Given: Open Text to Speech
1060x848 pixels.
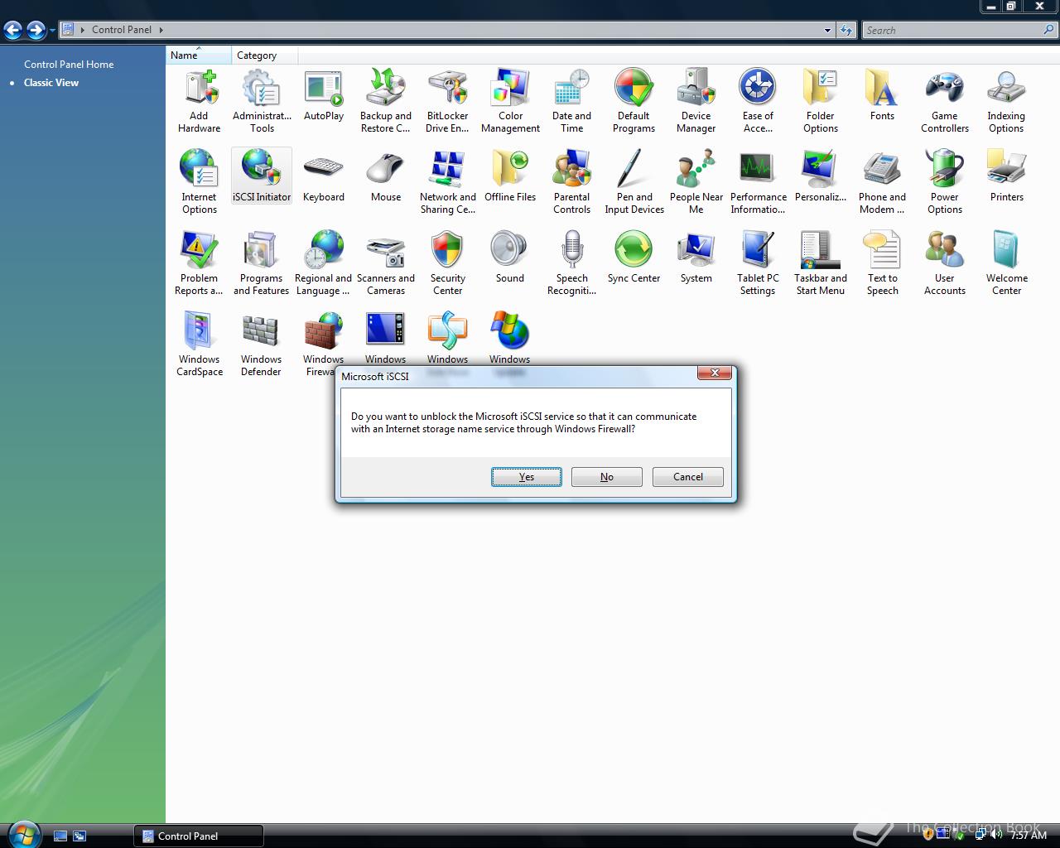Looking at the screenshot, I should coord(882,263).
